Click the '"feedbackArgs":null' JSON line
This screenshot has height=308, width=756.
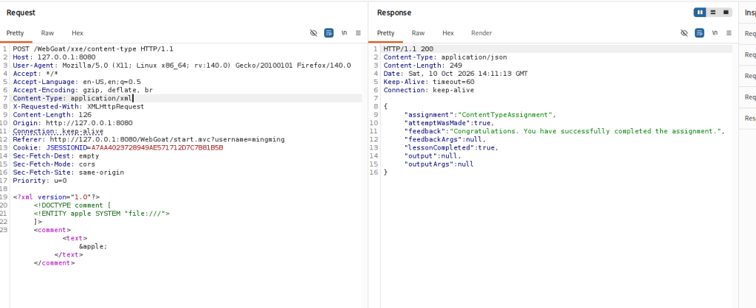click(x=445, y=139)
